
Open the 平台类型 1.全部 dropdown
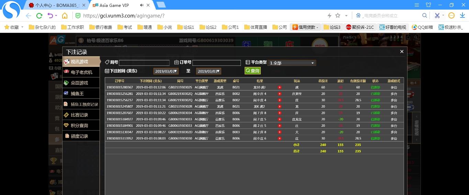coord(292,63)
